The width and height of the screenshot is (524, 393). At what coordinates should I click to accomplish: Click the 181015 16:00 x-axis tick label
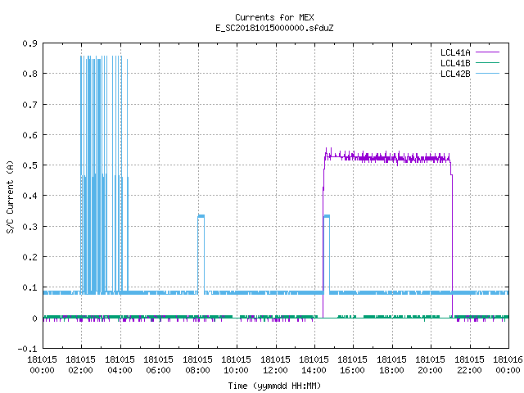point(353,364)
